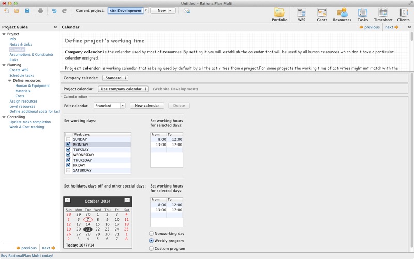
Task: Open the New button dropdown arrow
Action: point(171,10)
